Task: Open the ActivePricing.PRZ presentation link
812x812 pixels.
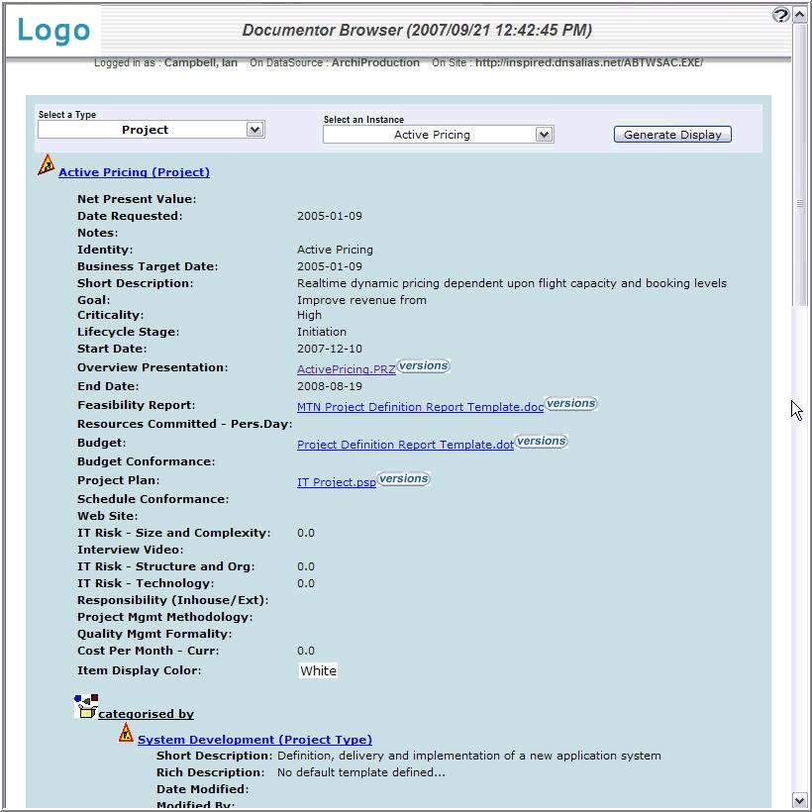Action: 346,368
